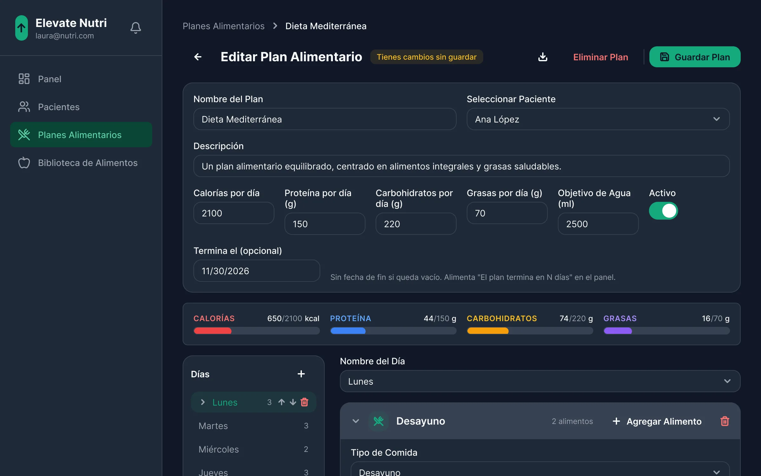The image size is (761, 476).
Task: Click the Carbohidratos por día field
Action: coord(416,224)
